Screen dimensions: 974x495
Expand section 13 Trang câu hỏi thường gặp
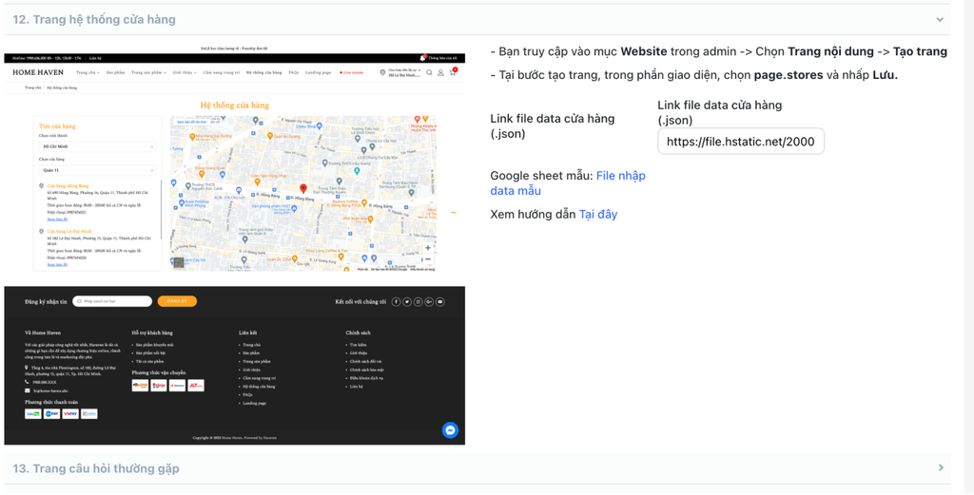tap(940, 468)
